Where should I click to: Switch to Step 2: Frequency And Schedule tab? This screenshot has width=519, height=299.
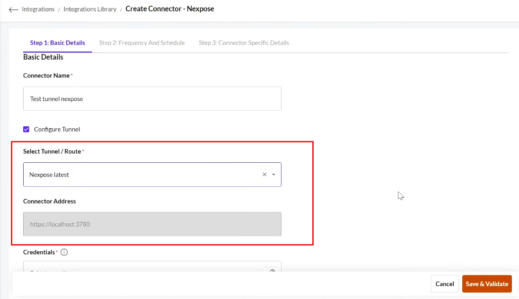click(x=141, y=43)
